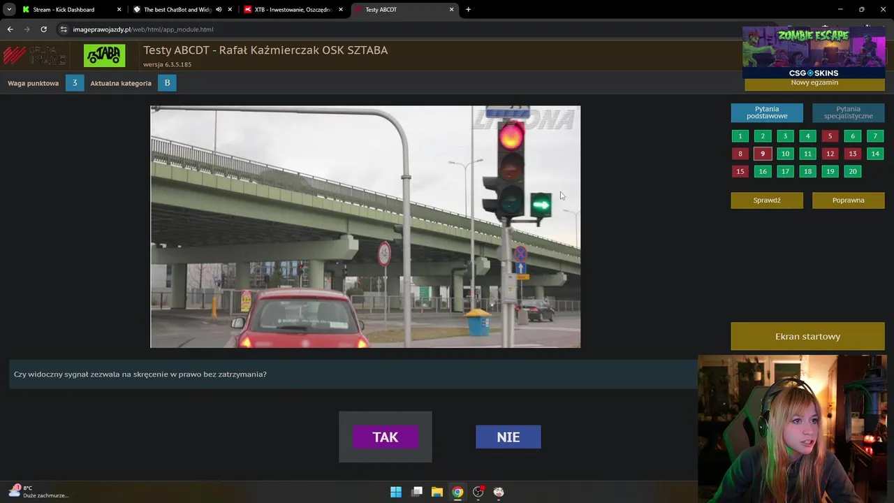Image resolution: width=894 pixels, height=503 pixels.
Task: Click the question text about turning right
Action: pos(140,374)
